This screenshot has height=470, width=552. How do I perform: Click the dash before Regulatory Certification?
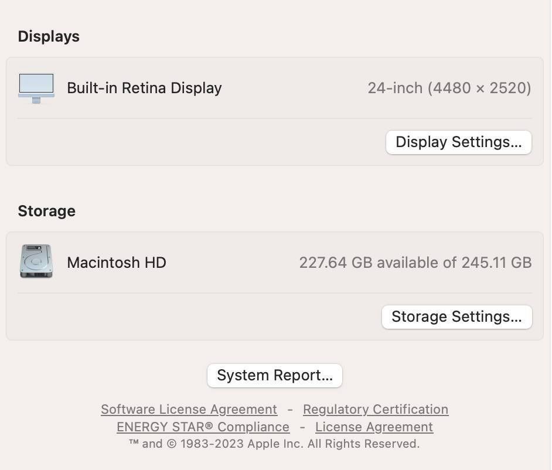pyautogui.click(x=290, y=409)
